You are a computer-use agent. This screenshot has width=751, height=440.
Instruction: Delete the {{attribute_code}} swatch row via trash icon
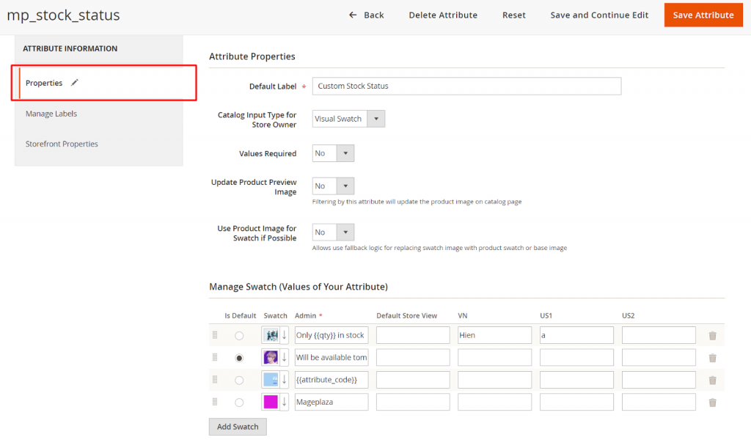711,380
